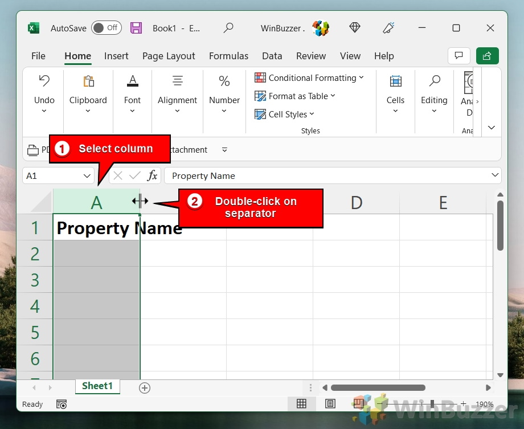Open Format as Table gallery

pyautogui.click(x=294, y=96)
